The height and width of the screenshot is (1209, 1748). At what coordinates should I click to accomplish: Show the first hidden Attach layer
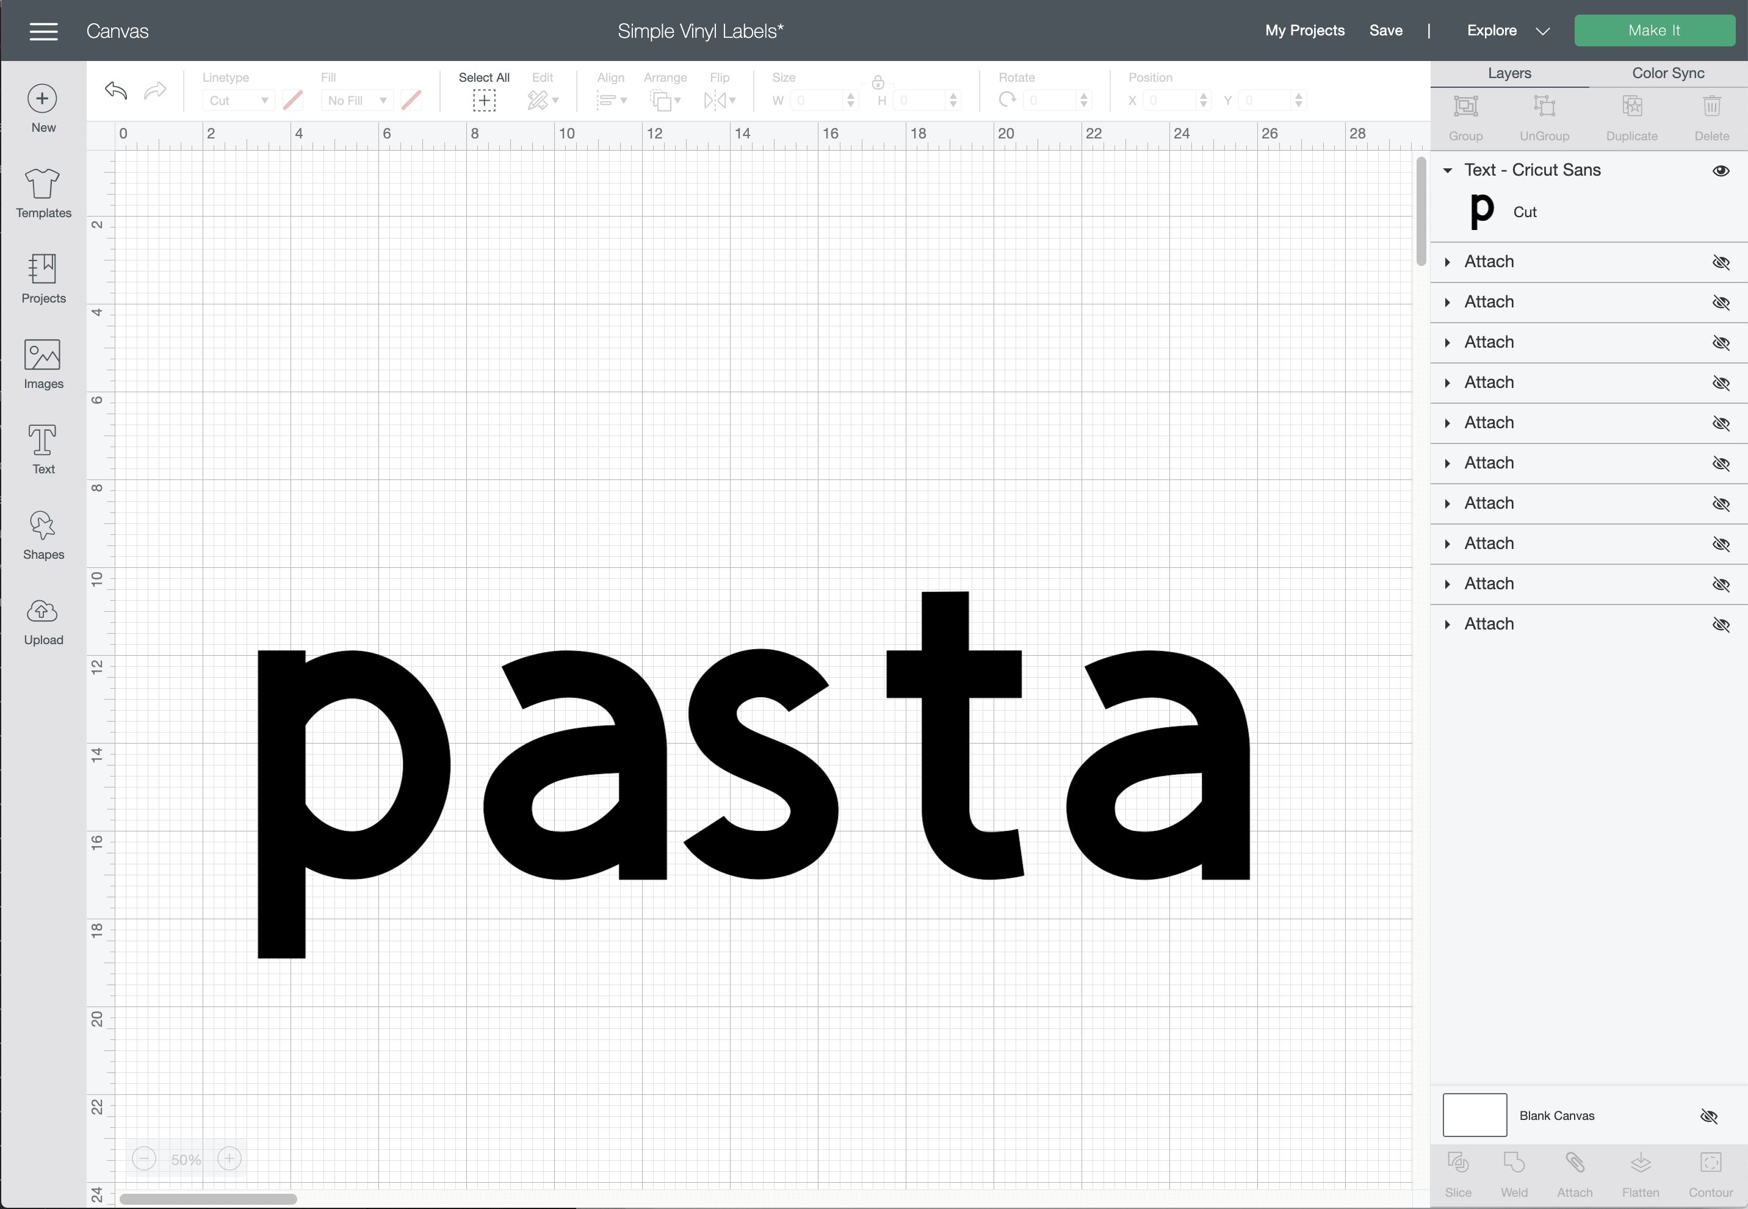pyautogui.click(x=1721, y=262)
